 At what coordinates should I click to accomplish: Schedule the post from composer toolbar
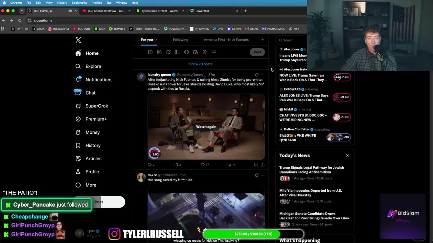point(196,52)
